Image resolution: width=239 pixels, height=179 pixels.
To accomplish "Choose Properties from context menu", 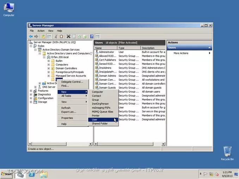I will click(73, 118).
